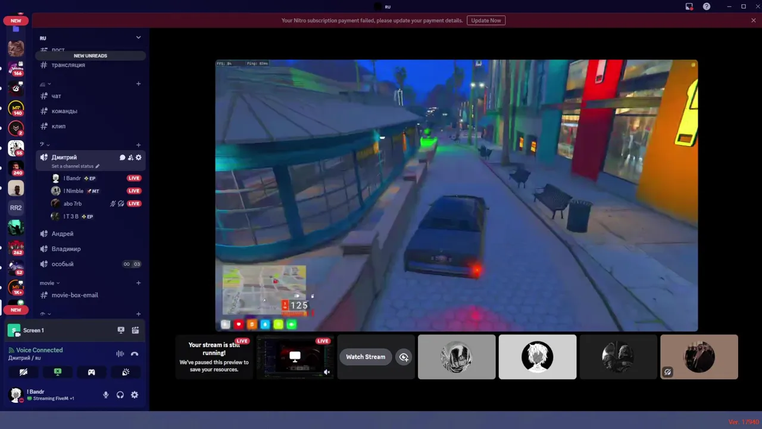
Task: Select the white-haired avatar participant tile
Action: [x=538, y=357]
